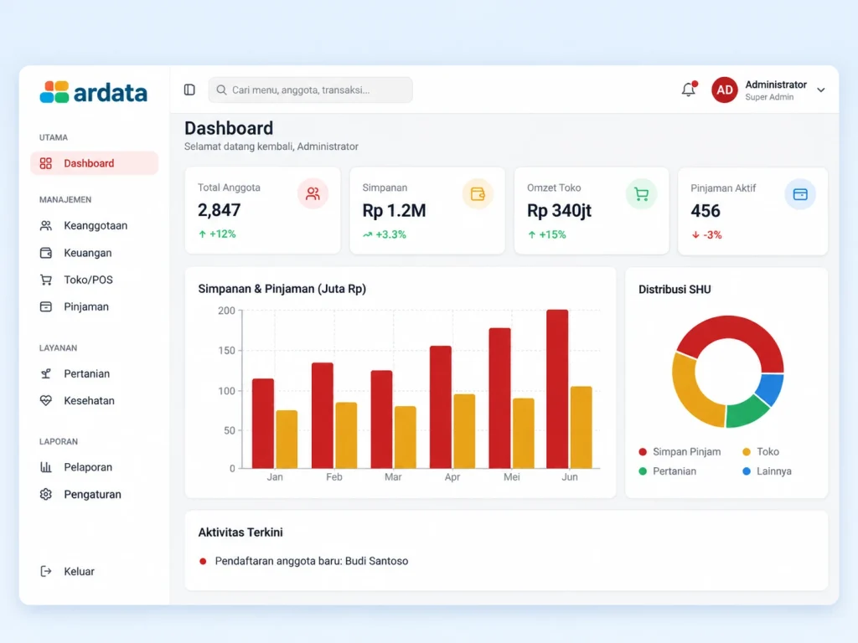This screenshot has height=643, width=858.
Task: Click the Distribusi SHU title
Action: (675, 289)
